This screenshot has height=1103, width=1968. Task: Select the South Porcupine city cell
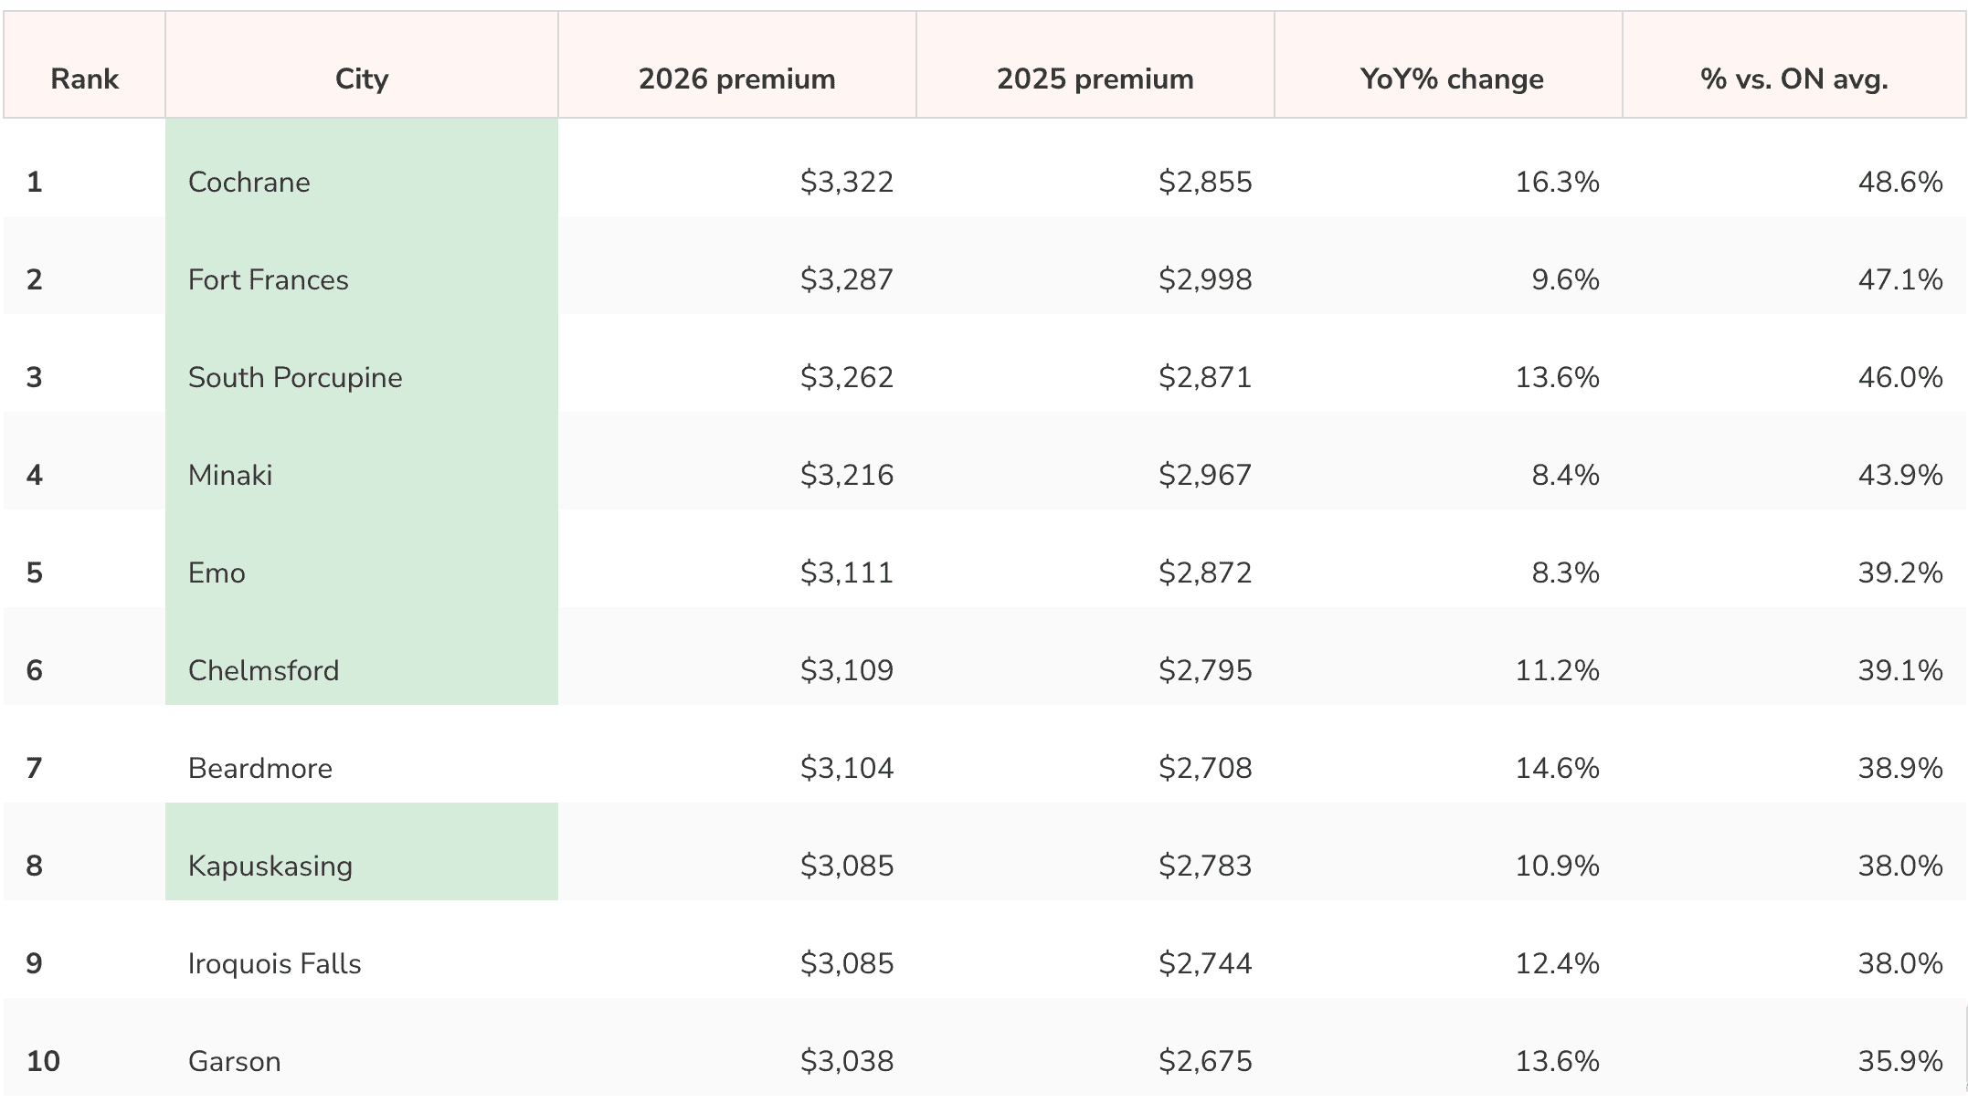coord(362,363)
